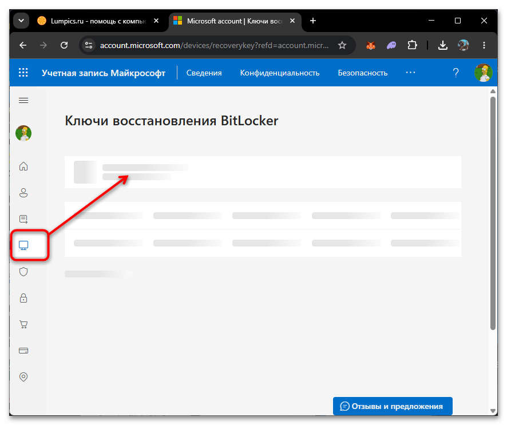Open the Help question mark icon
The height and width of the screenshot is (425, 507).
(x=455, y=73)
